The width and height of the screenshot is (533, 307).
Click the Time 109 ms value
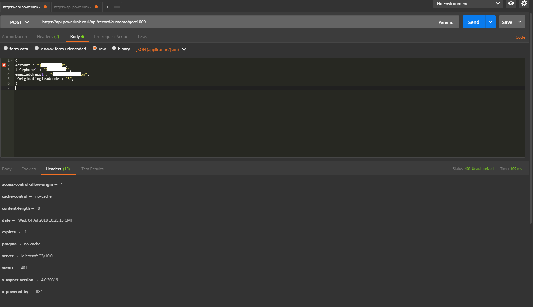(516, 169)
